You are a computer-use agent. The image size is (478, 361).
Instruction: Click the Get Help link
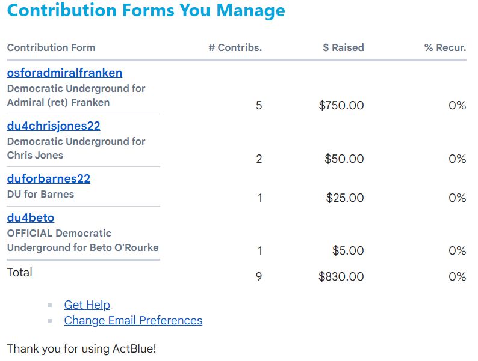(87, 305)
